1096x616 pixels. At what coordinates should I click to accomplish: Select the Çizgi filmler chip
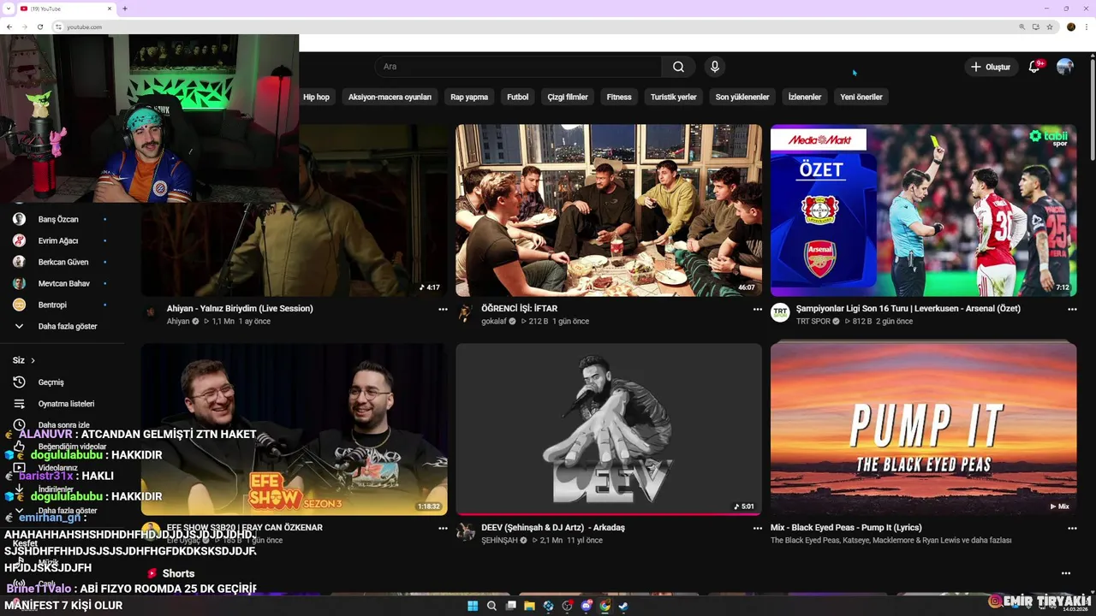[x=568, y=97]
